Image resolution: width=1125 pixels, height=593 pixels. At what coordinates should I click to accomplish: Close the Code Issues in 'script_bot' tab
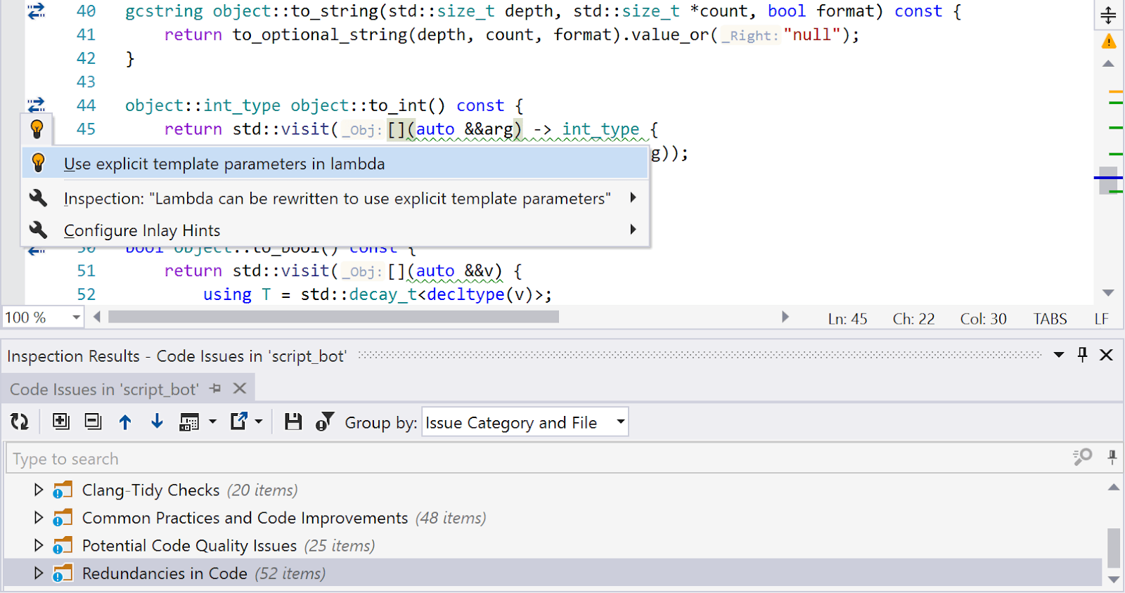click(240, 389)
